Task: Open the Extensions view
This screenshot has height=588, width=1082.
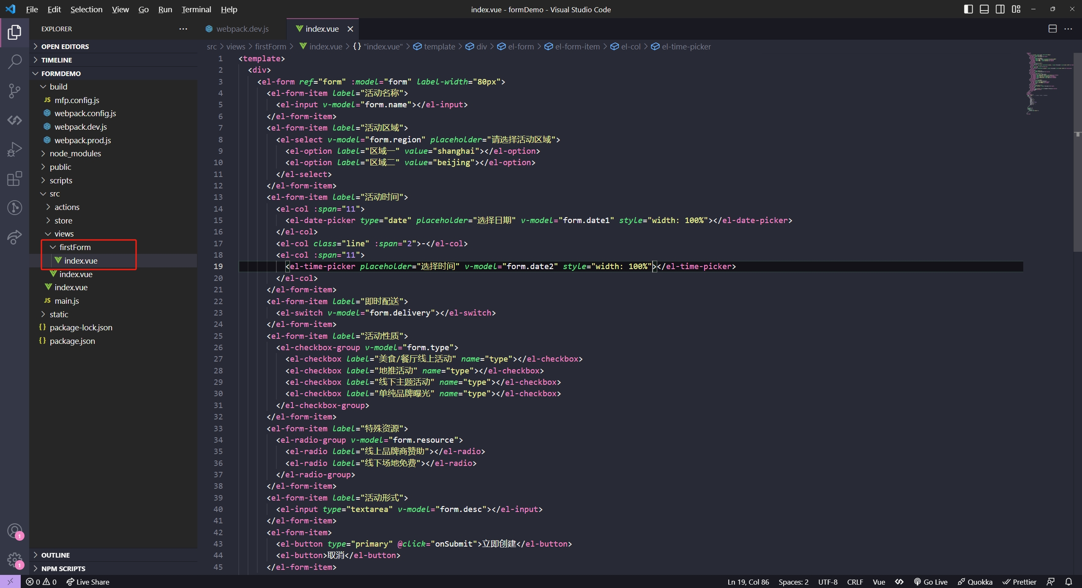Action: point(15,179)
